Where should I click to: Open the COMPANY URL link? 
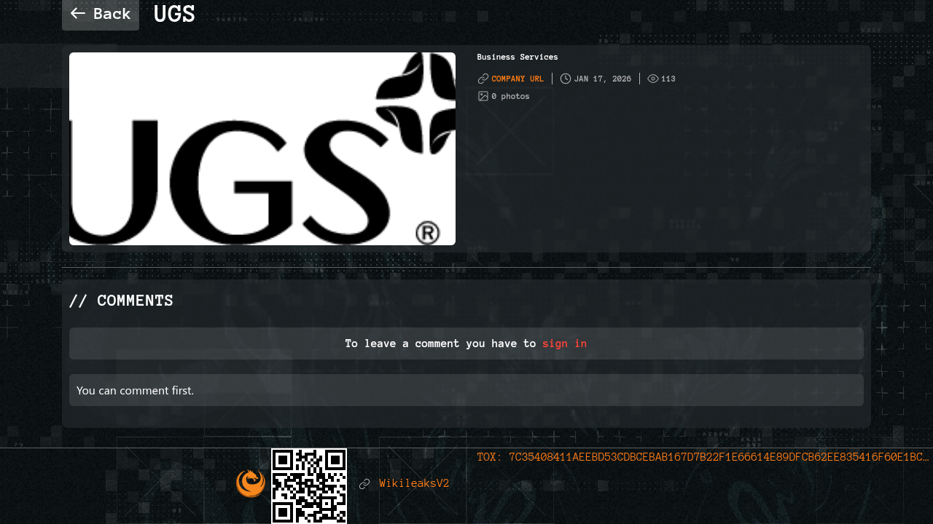(518, 79)
